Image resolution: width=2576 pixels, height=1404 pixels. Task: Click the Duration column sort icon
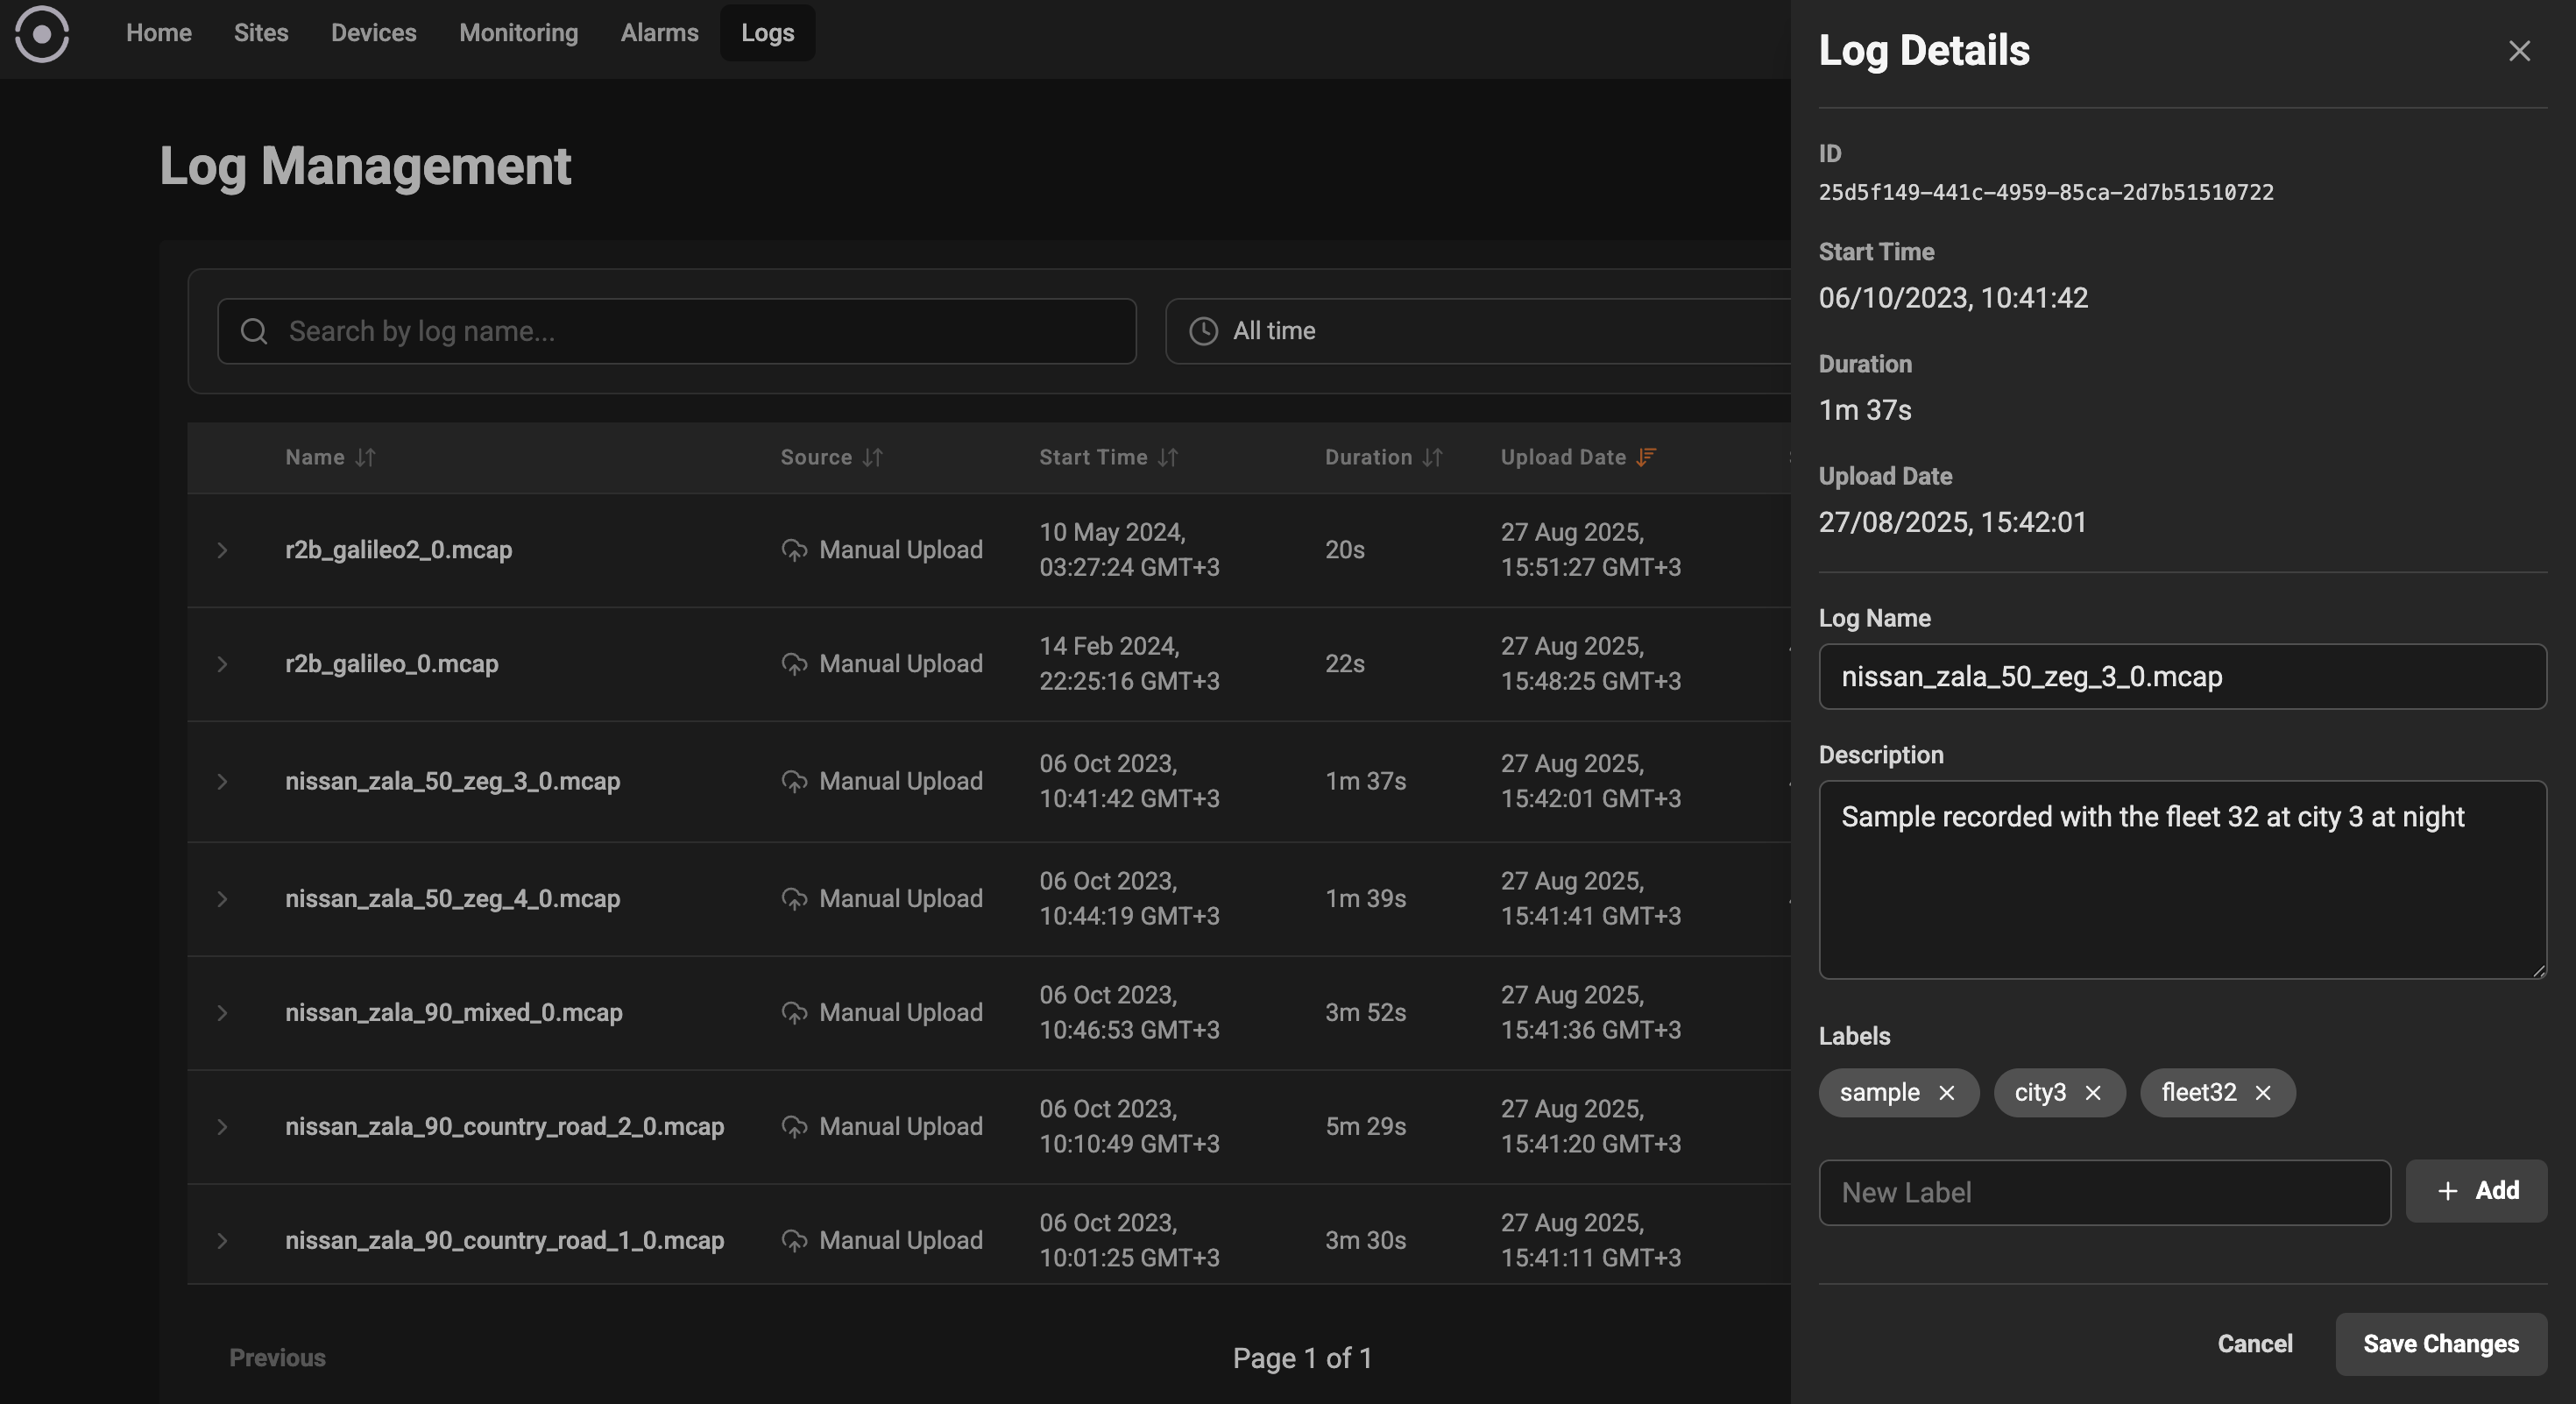pyautogui.click(x=1434, y=458)
